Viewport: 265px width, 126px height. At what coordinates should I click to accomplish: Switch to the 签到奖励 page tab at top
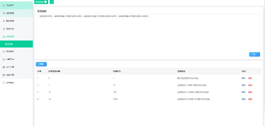click(x=41, y=2)
